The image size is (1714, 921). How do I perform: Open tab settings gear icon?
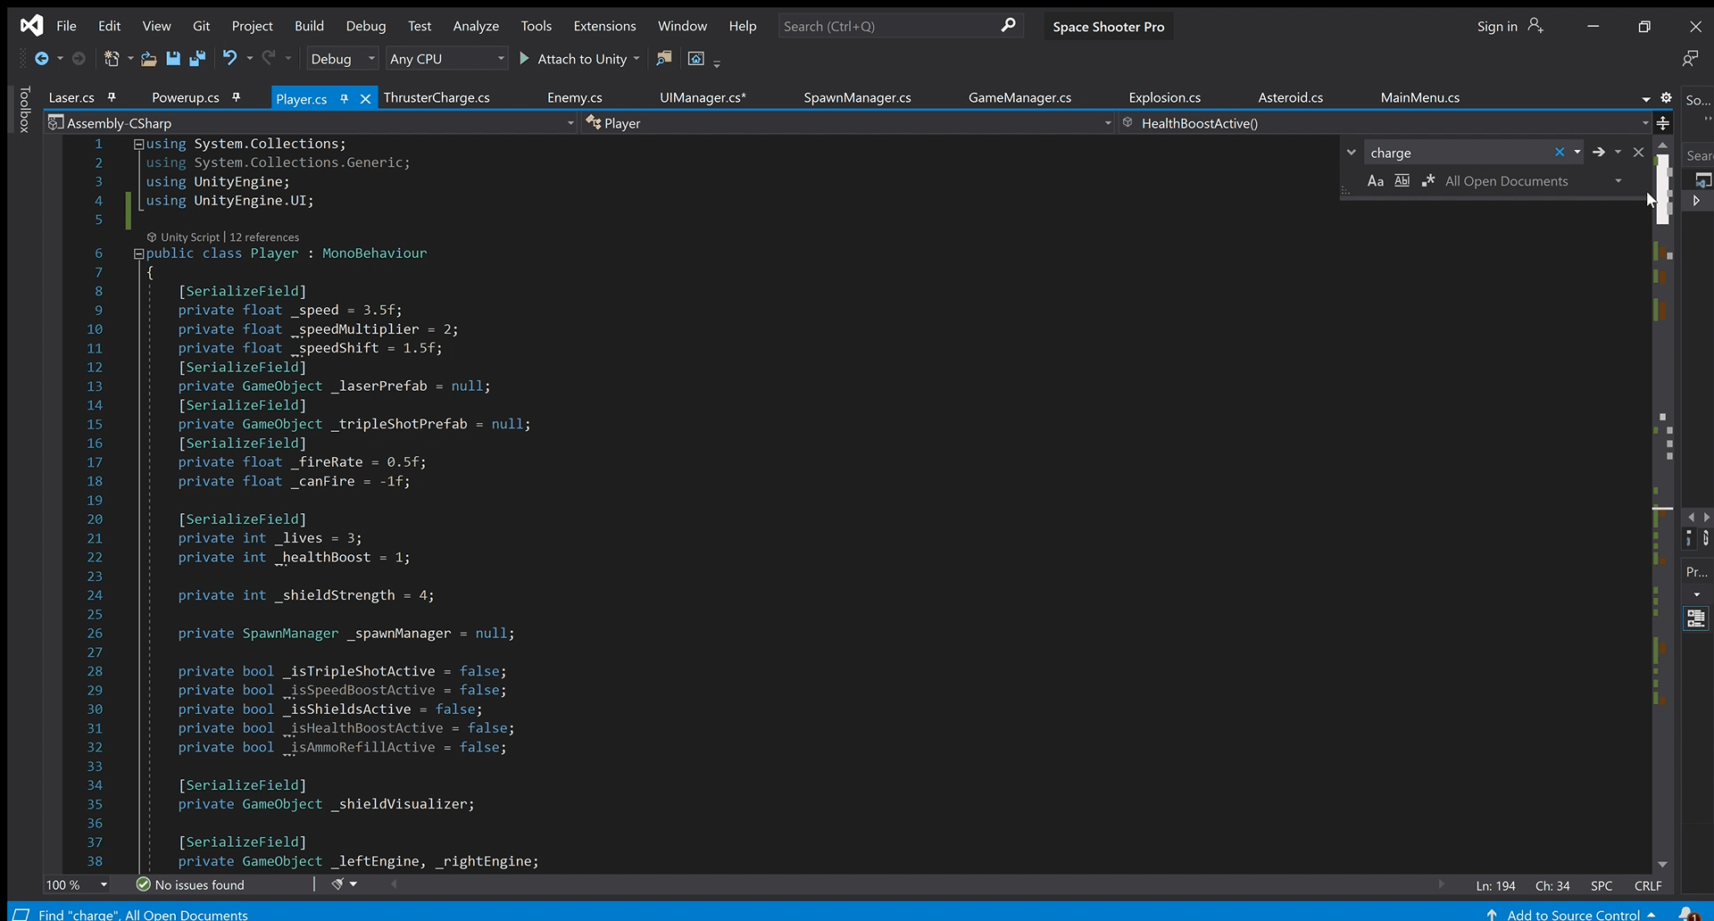[x=1666, y=98]
